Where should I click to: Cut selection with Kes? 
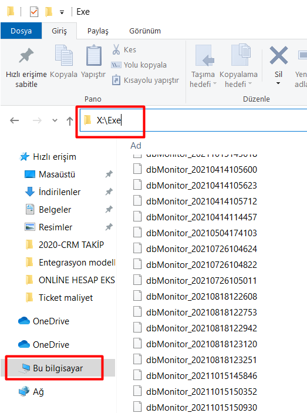tap(124, 49)
